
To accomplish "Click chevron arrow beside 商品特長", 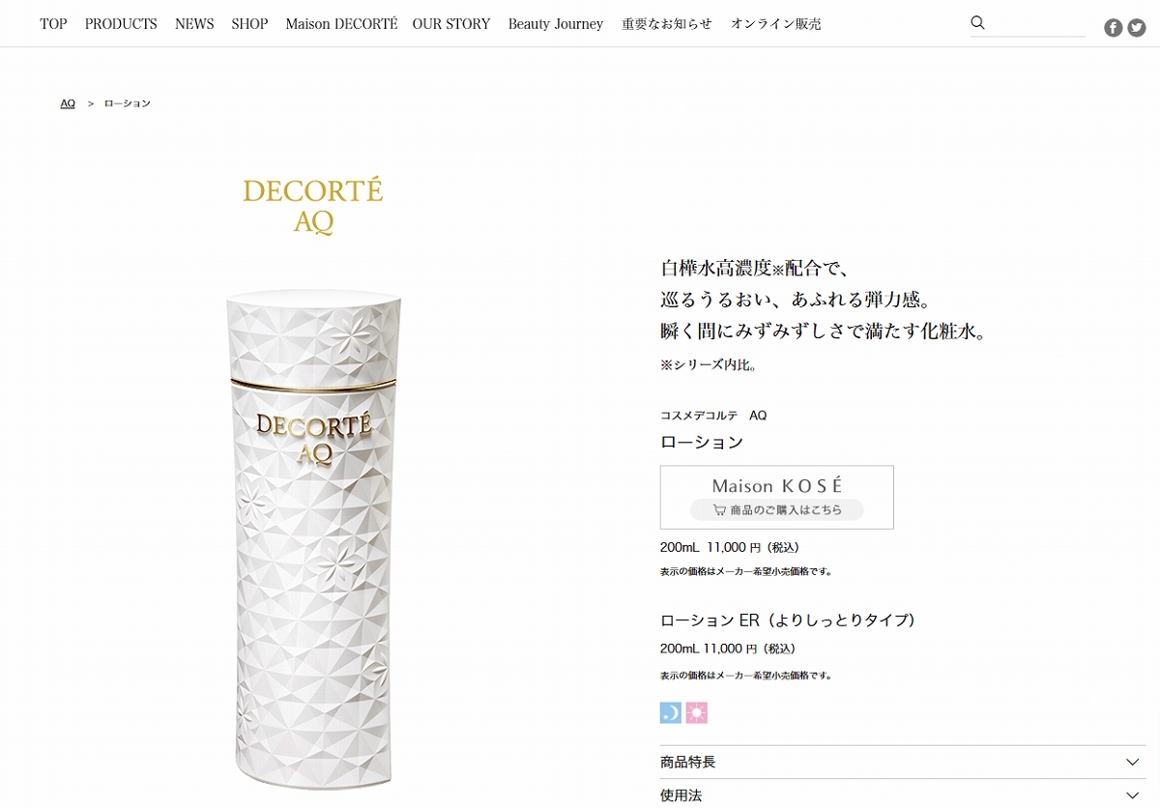I will click(x=1133, y=763).
